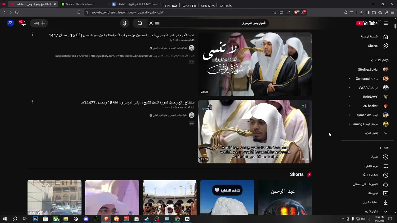Play the Surah An-Nahl 11:59 video thumbnail
The image size is (397, 223).
point(255,132)
